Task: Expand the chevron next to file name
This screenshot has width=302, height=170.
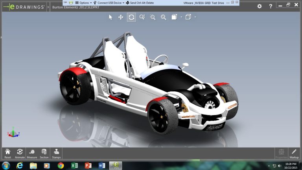Action: [48, 7]
